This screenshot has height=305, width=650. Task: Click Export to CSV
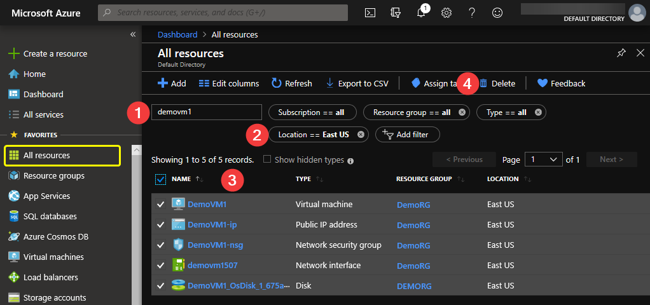pyautogui.click(x=357, y=83)
